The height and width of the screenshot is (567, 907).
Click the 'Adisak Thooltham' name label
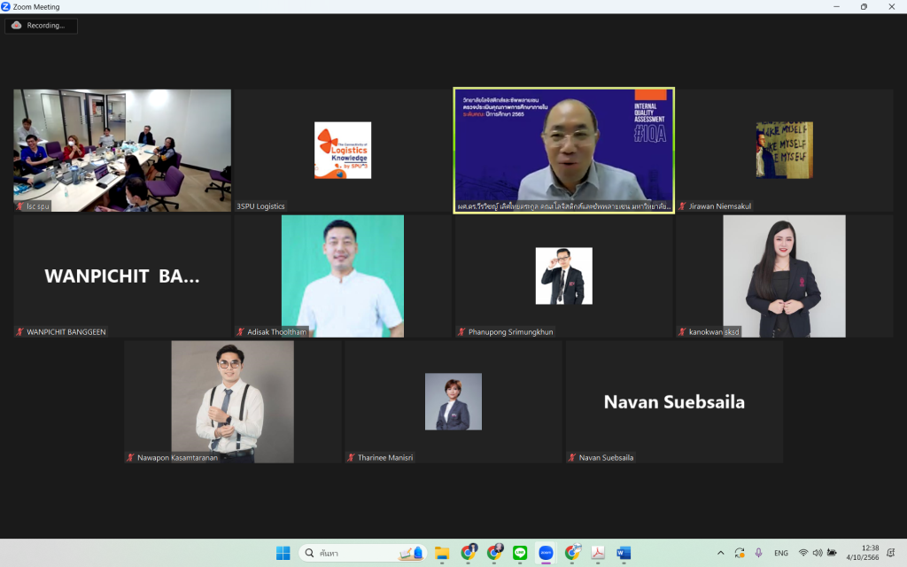click(277, 332)
